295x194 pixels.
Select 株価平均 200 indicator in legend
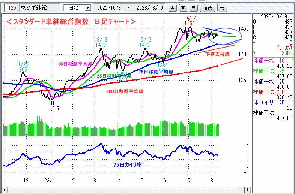point(273,91)
